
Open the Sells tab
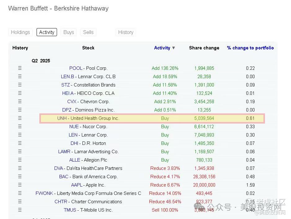pyautogui.click(x=88, y=32)
